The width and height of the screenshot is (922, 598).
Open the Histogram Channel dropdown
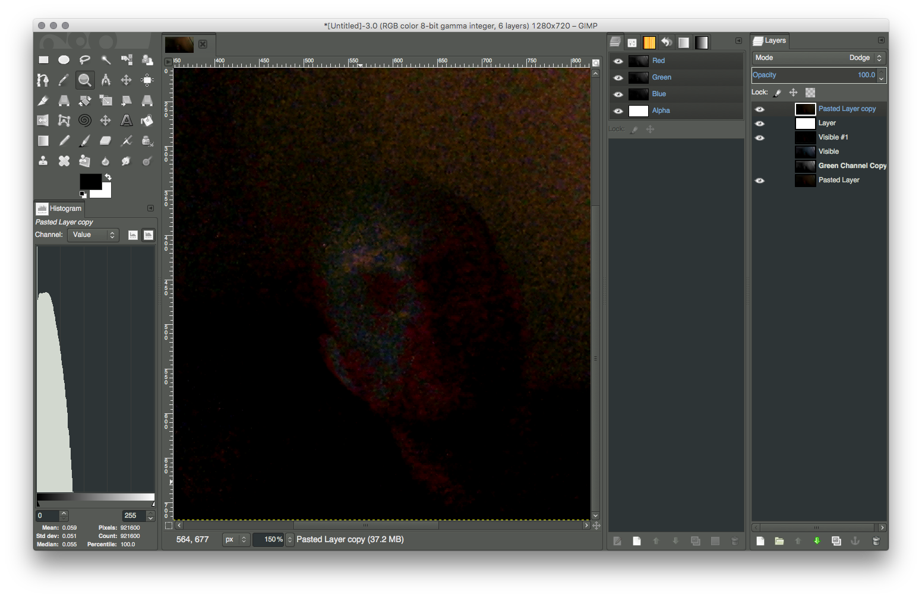click(x=93, y=235)
